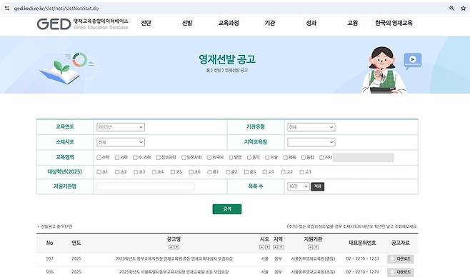Open notice title of row 936
Screen dimensions: 470x277
(x=174, y=272)
